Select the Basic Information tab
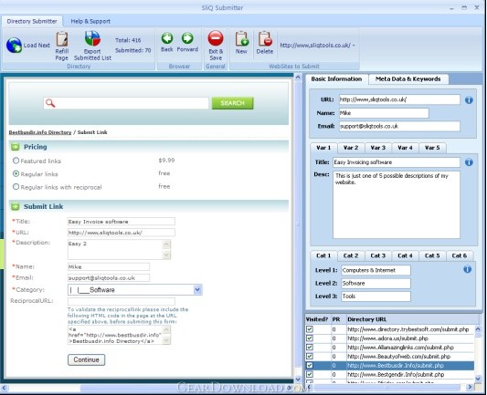The image size is (487, 395). 336,79
